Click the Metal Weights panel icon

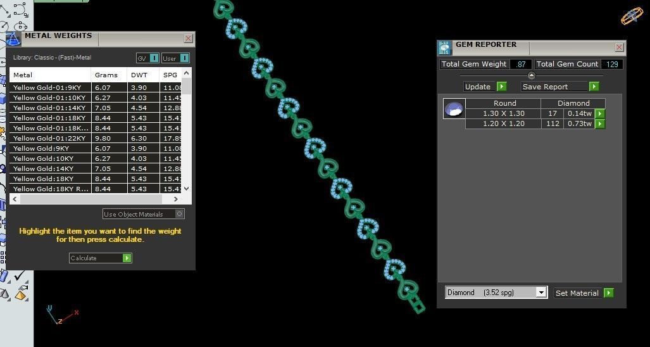13,39
